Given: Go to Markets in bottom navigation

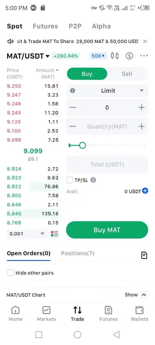Looking at the screenshot, I should pos(47,314).
